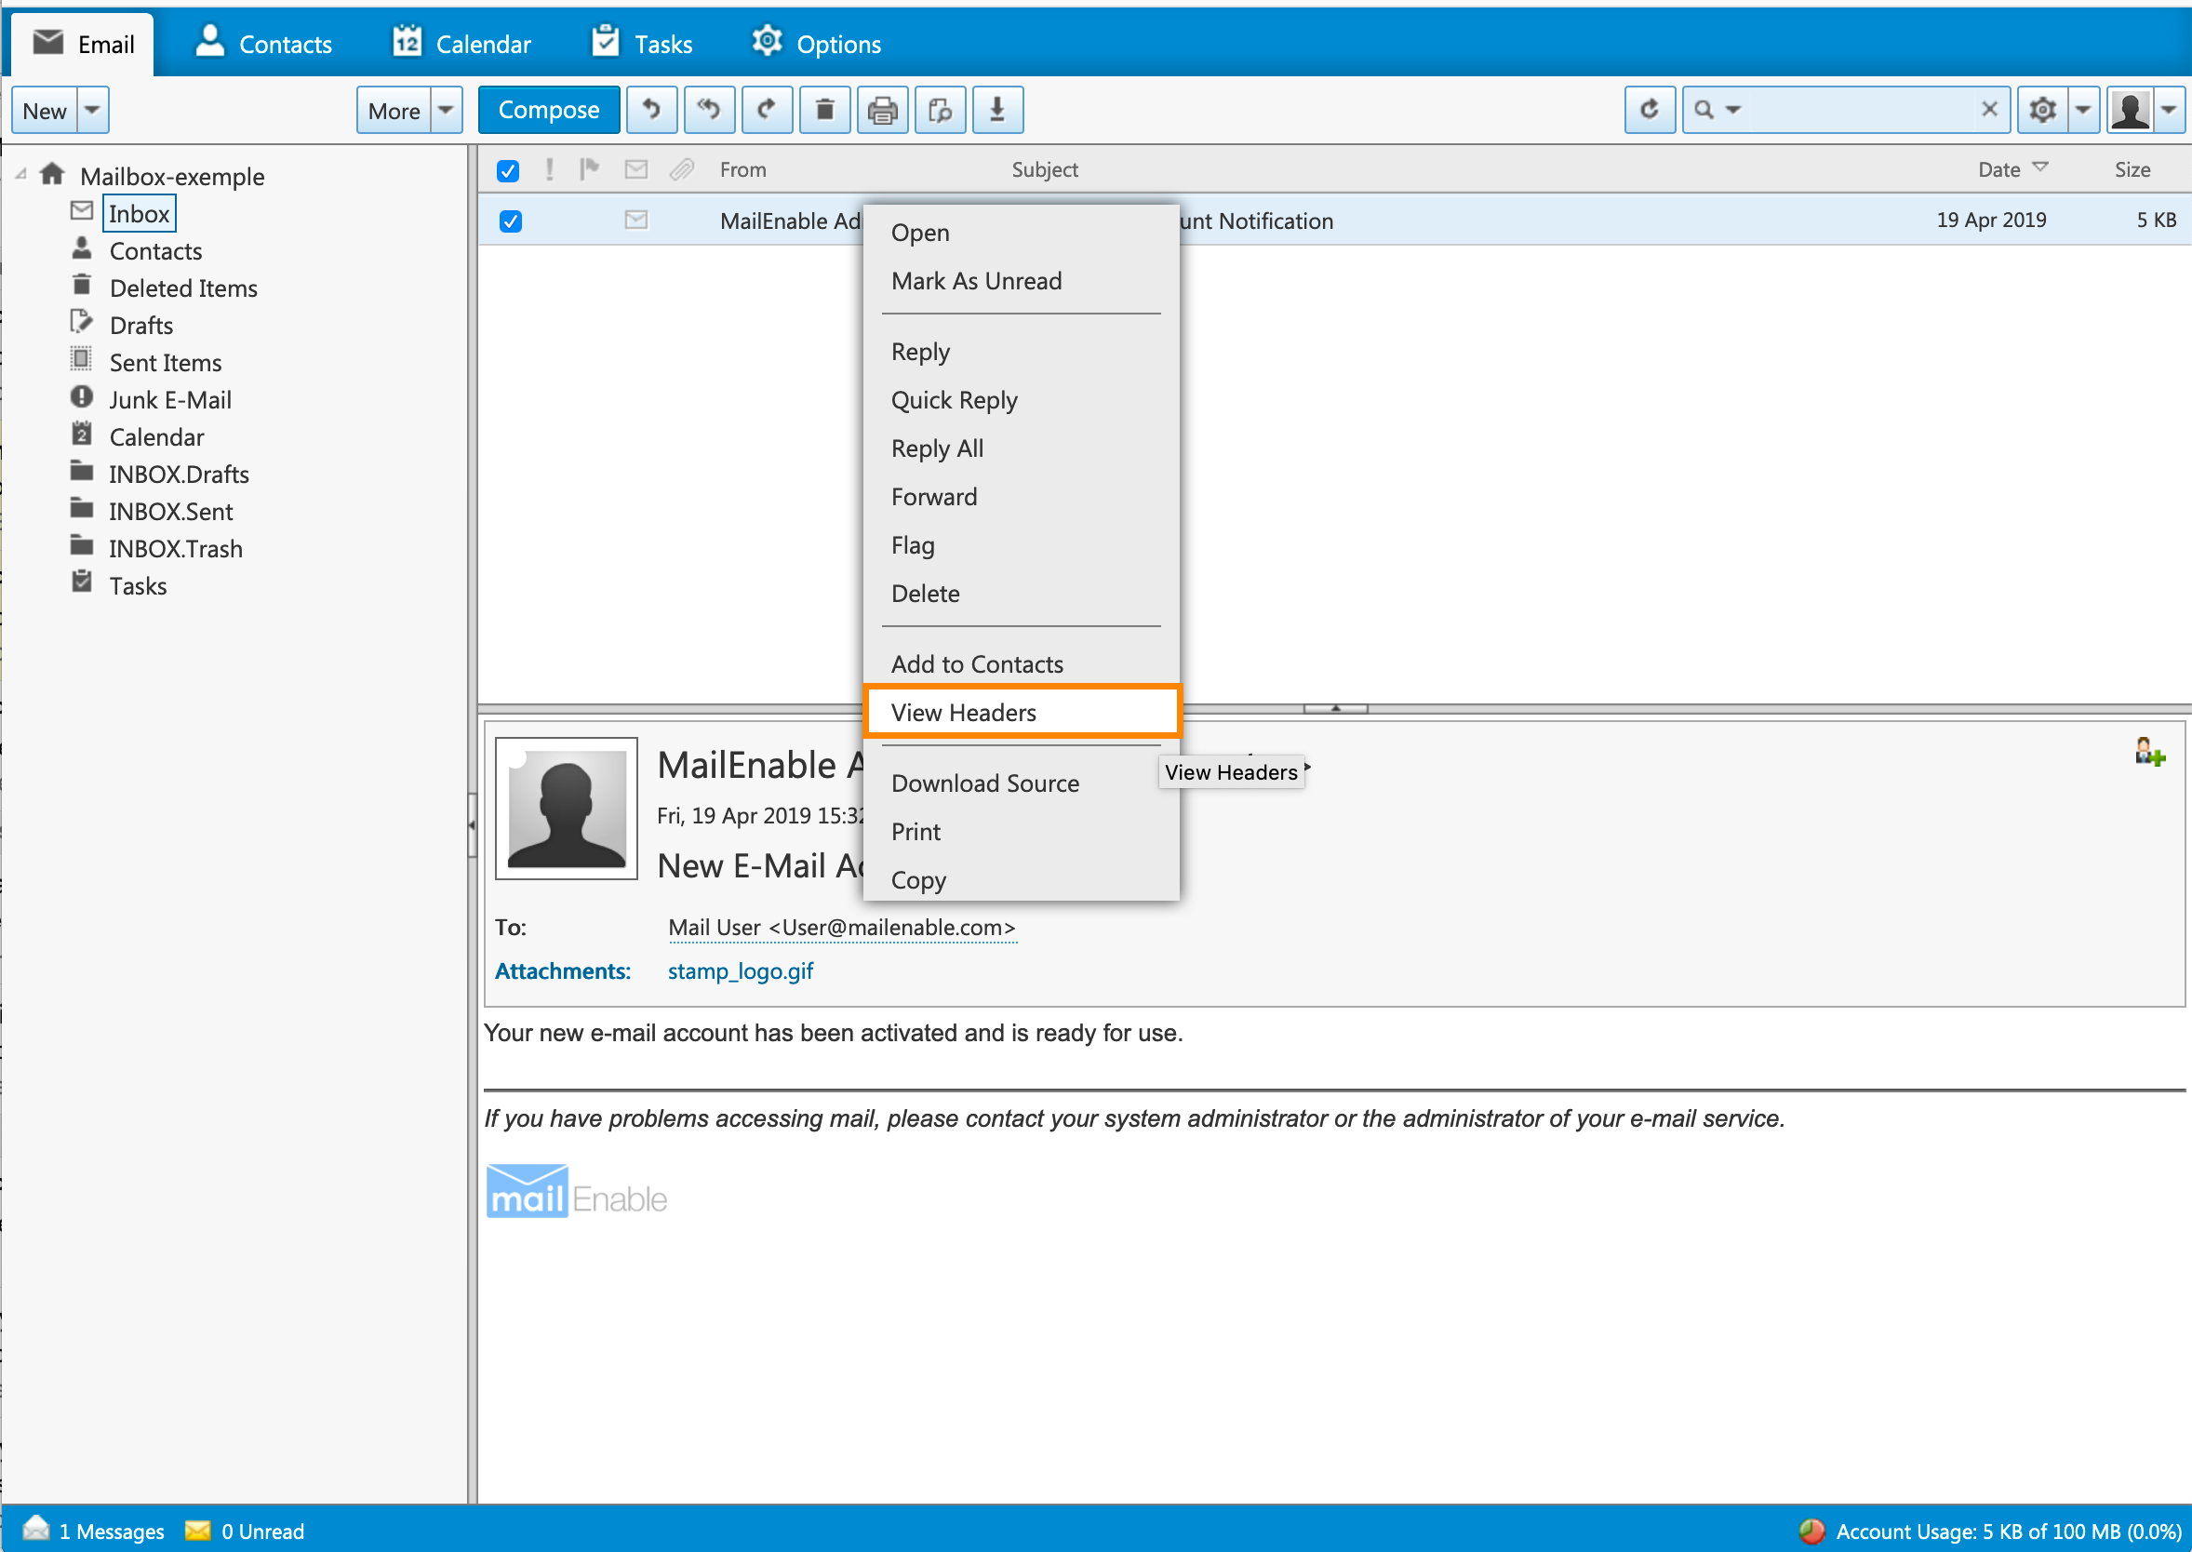Print the message using the printer icon
The height and width of the screenshot is (1552, 2192).
click(x=883, y=109)
